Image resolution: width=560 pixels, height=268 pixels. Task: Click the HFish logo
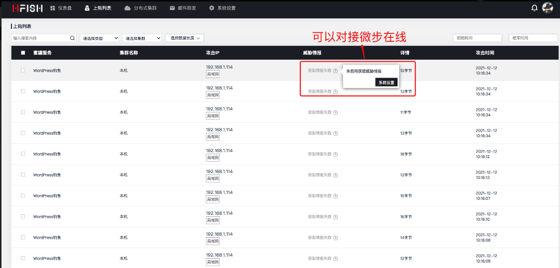pos(27,8)
